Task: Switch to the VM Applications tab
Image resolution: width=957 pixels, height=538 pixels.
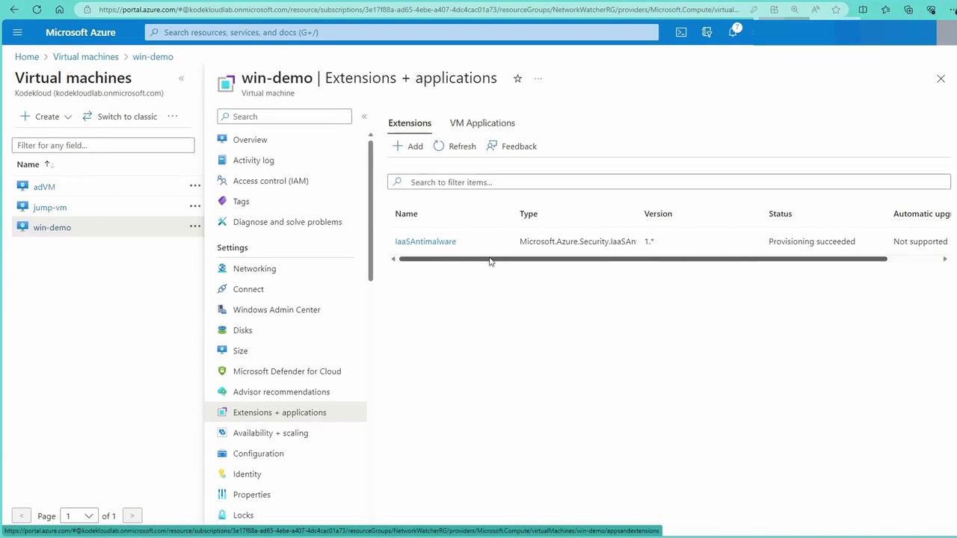Action: (482, 123)
